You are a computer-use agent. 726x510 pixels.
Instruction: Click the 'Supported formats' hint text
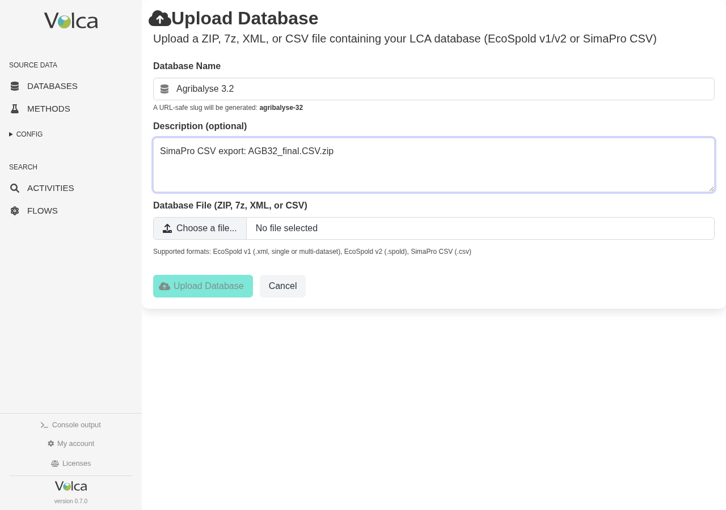click(x=312, y=252)
